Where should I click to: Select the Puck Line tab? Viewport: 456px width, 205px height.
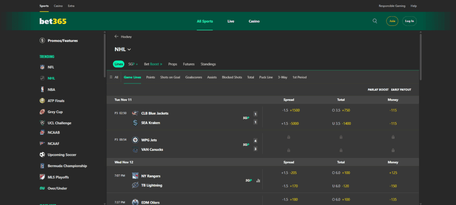[x=266, y=77]
